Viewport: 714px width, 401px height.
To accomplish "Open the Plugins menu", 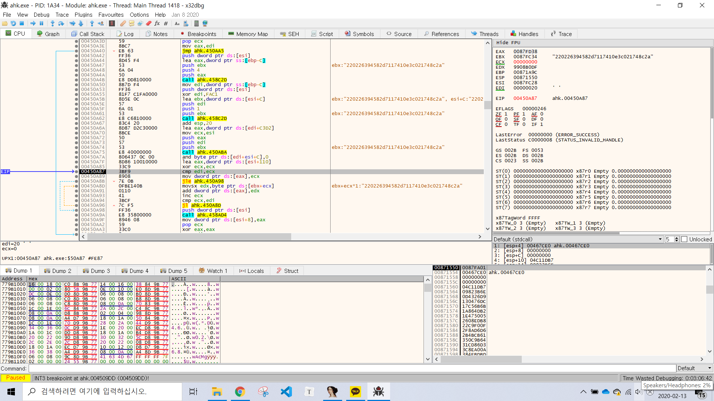I will click(x=83, y=15).
